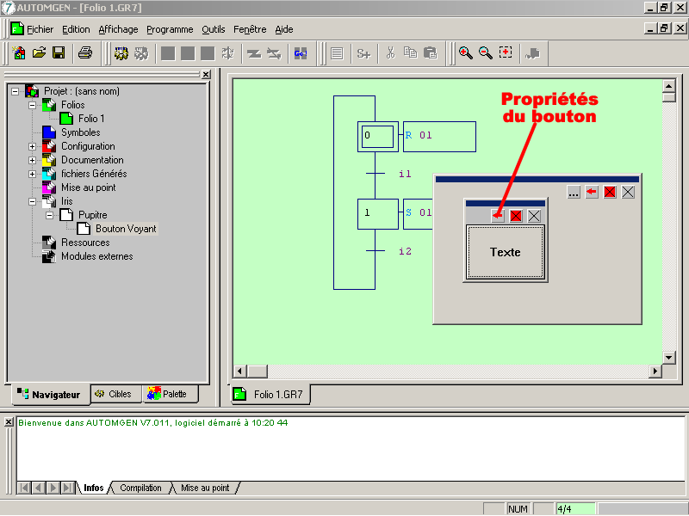Expand the Configuration tree node
The width and height of the screenshot is (689, 516).
[33, 146]
